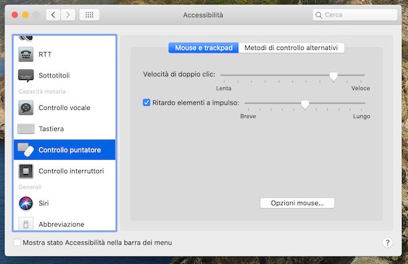This screenshot has width=408, height=264.
Task: Enable Mostra stato Accessibilità nella barra dei menu
Action: pos(17,243)
